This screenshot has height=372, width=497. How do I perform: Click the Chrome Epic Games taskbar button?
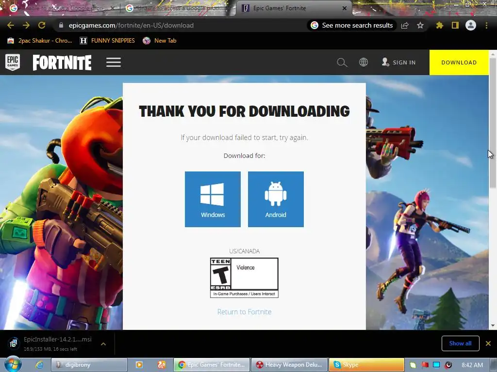212,365
